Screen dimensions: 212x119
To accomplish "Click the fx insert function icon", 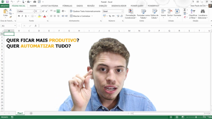I will (35, 26).
